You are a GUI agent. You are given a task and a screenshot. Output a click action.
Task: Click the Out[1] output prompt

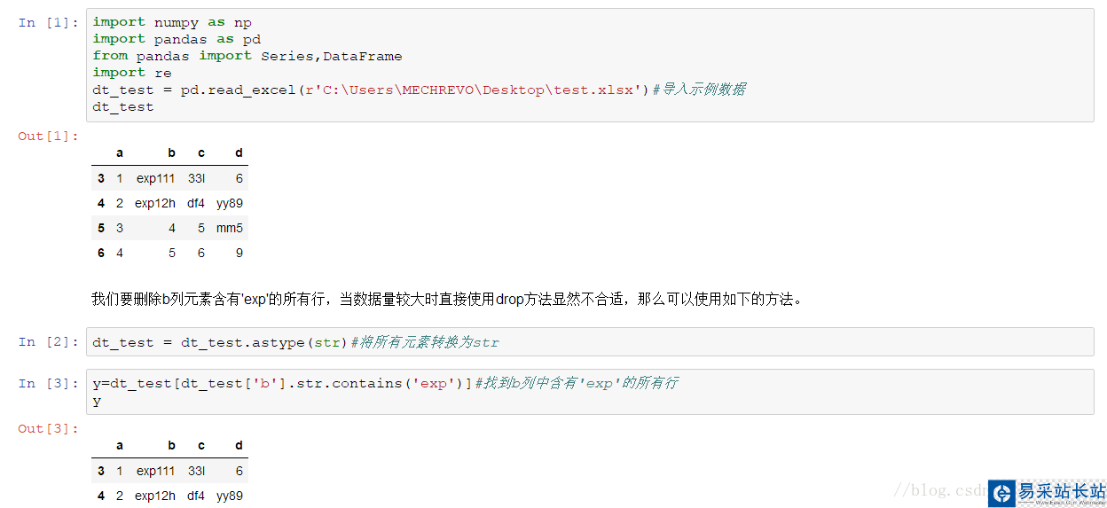click(49, 136)
